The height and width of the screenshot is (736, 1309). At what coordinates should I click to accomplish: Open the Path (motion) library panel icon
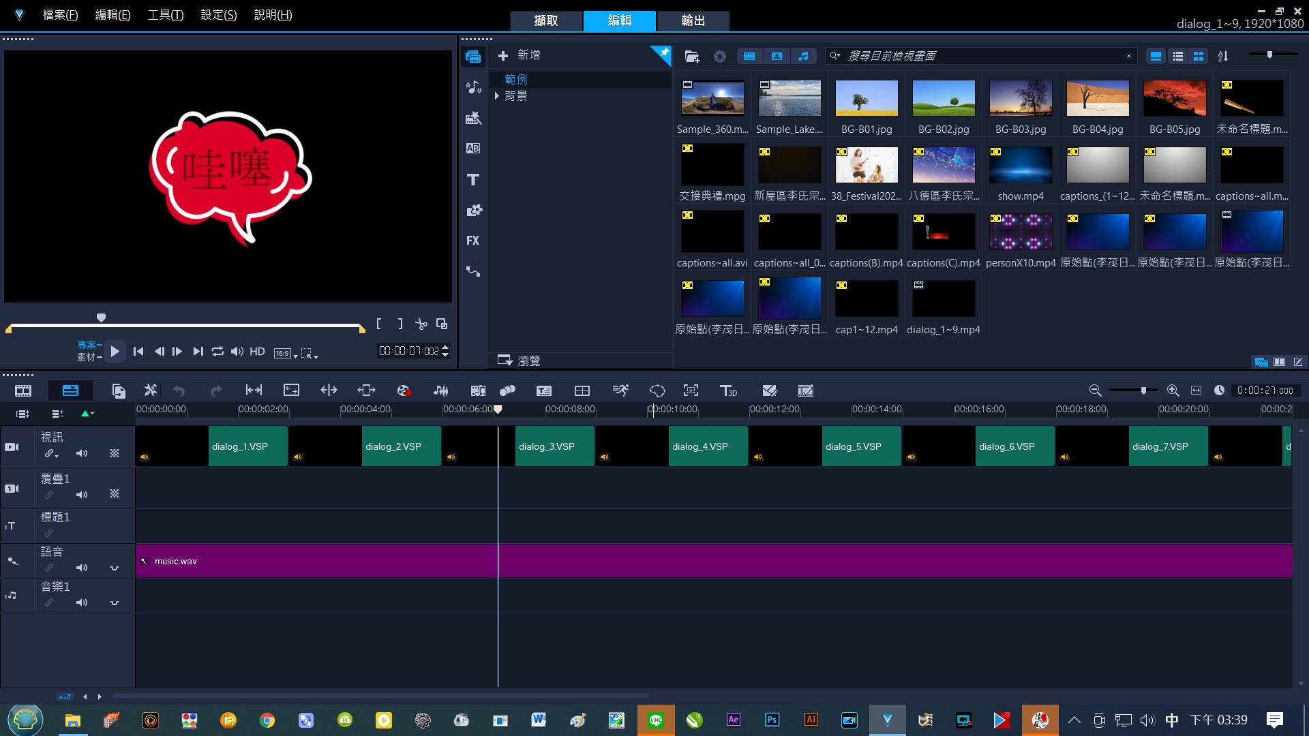[x=473, y=271]
